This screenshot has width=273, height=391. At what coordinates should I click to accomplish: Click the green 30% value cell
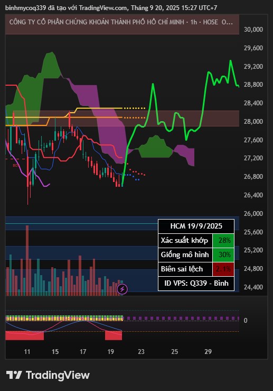click(x=223, y=255)
